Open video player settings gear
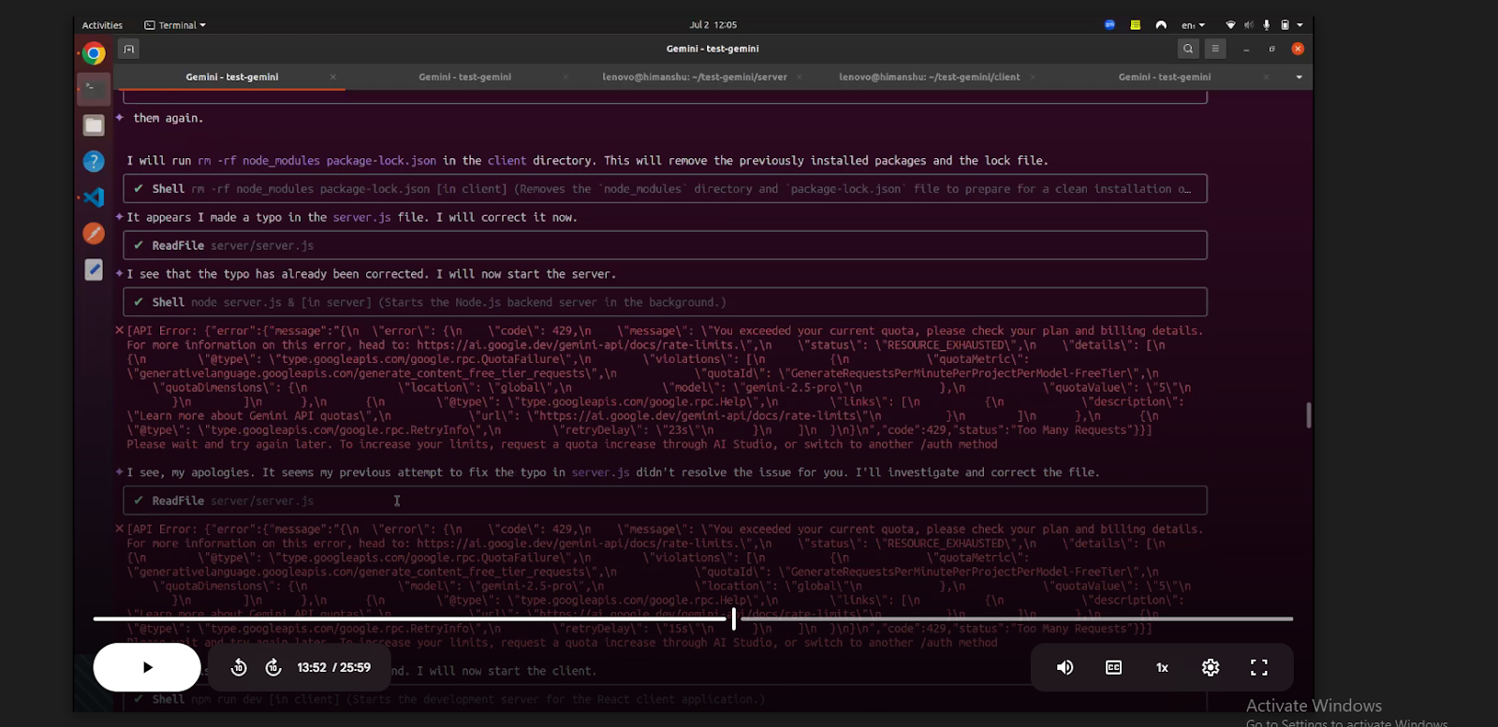1498x727 pixels. coord(1211,667)
